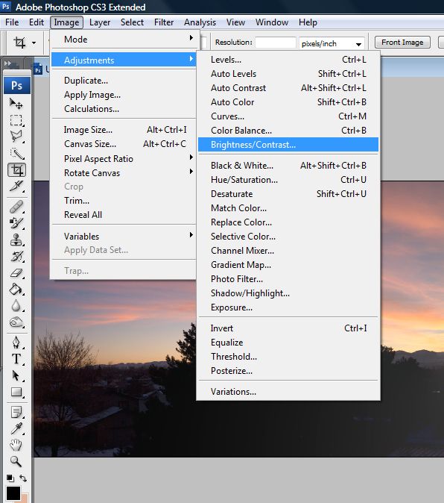Expand the Variables submenu
The height and width of the screenshot is (503, 444).
tap(124, 236)
